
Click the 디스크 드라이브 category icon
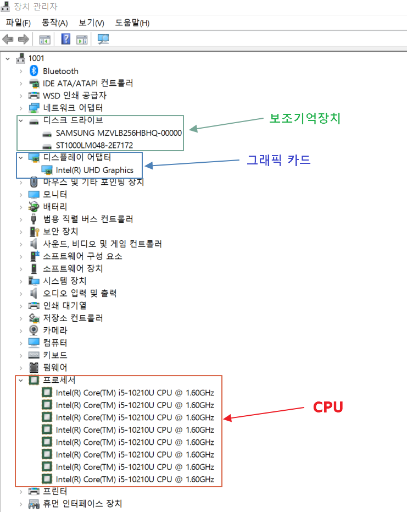pyautogui.click(x=34, y=122)
